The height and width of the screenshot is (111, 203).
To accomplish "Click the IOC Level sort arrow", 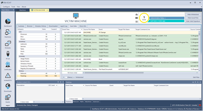I will point(56,85).
